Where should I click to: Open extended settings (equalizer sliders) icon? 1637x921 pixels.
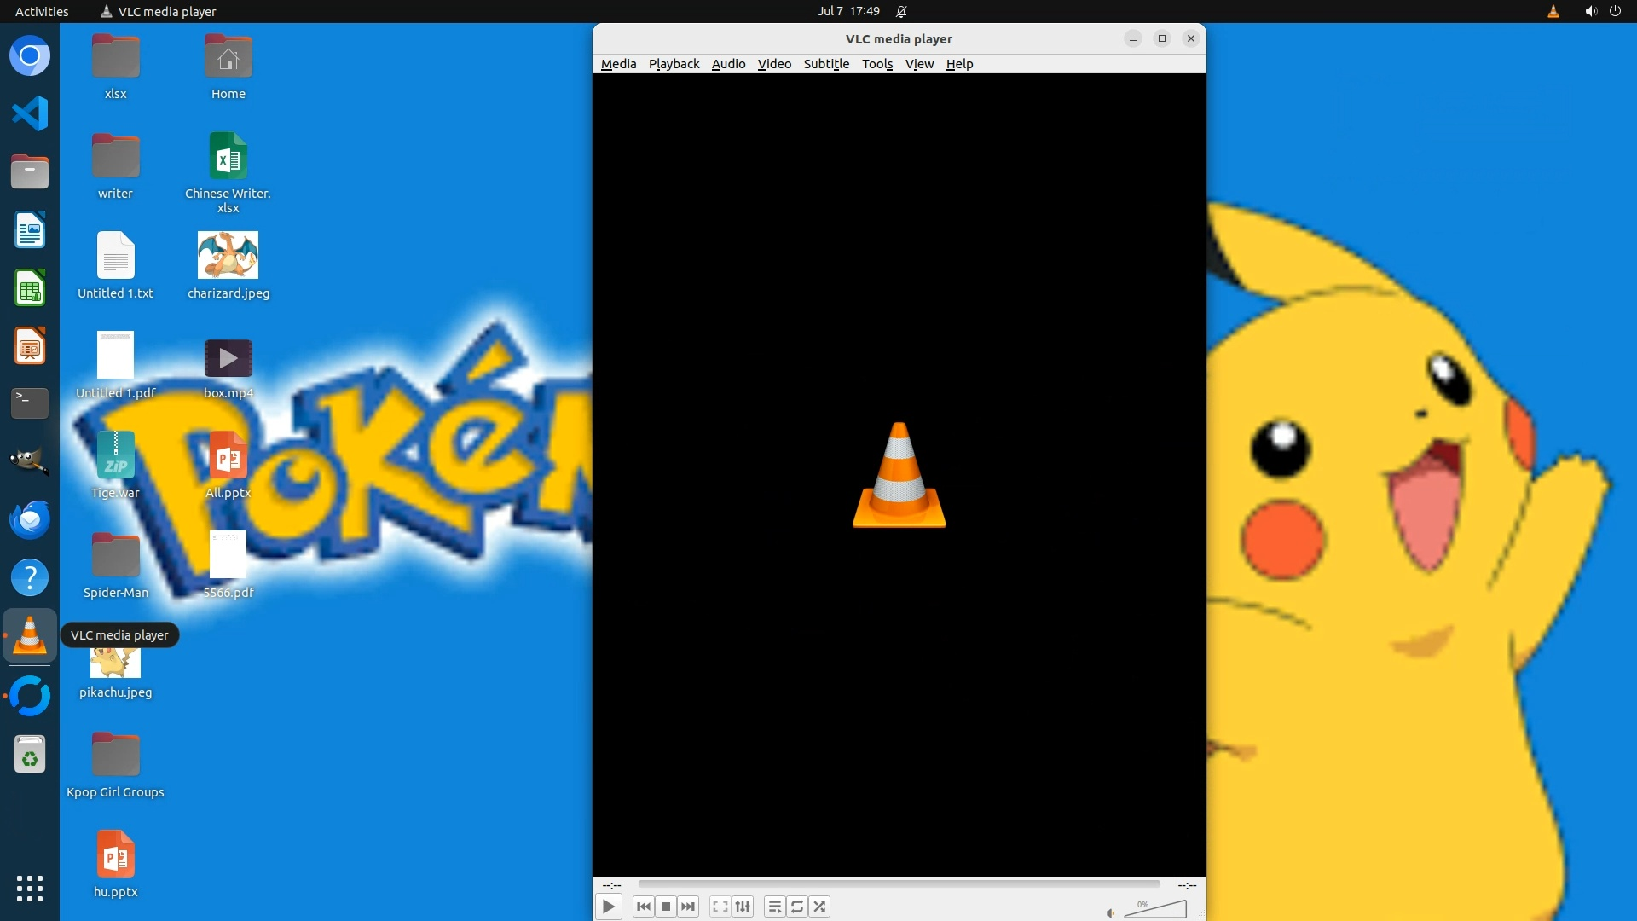(x=743, y=907)
